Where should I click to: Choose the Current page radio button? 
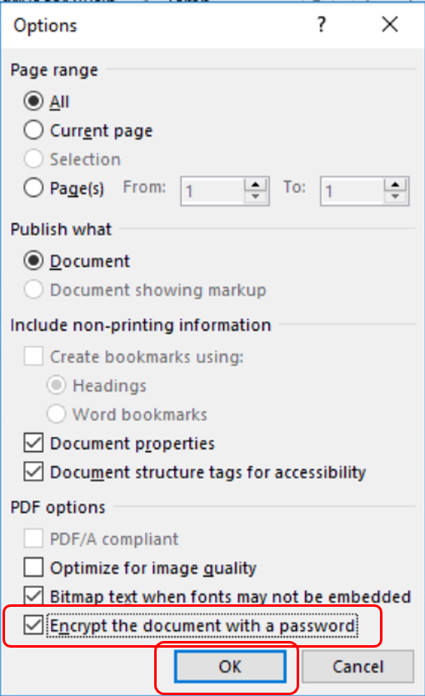click(33, 130)
